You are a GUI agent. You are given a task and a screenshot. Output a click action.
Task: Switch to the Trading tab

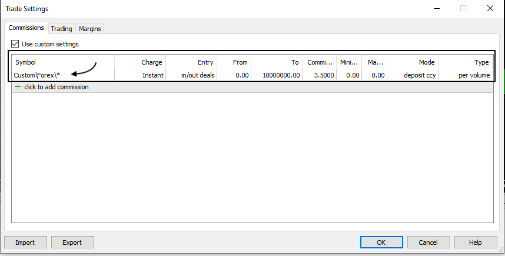[x=61, y=28]
